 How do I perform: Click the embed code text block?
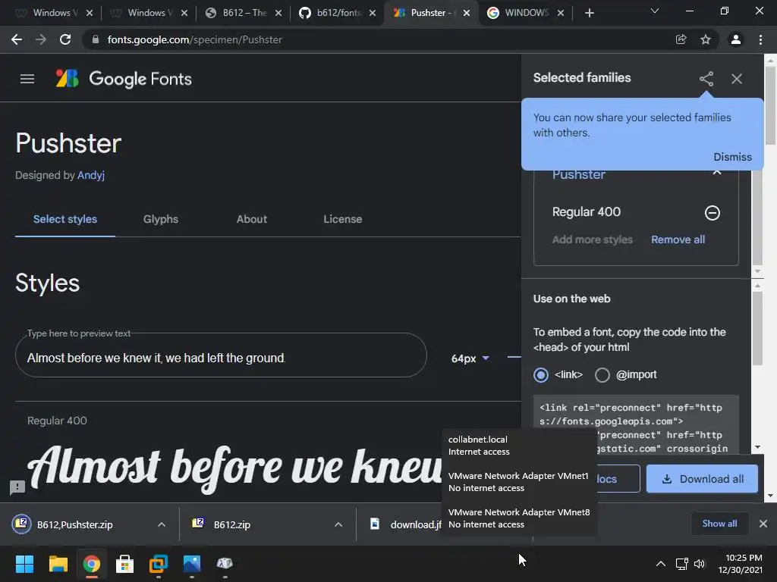pyautogui.click(x=636, y=424)
